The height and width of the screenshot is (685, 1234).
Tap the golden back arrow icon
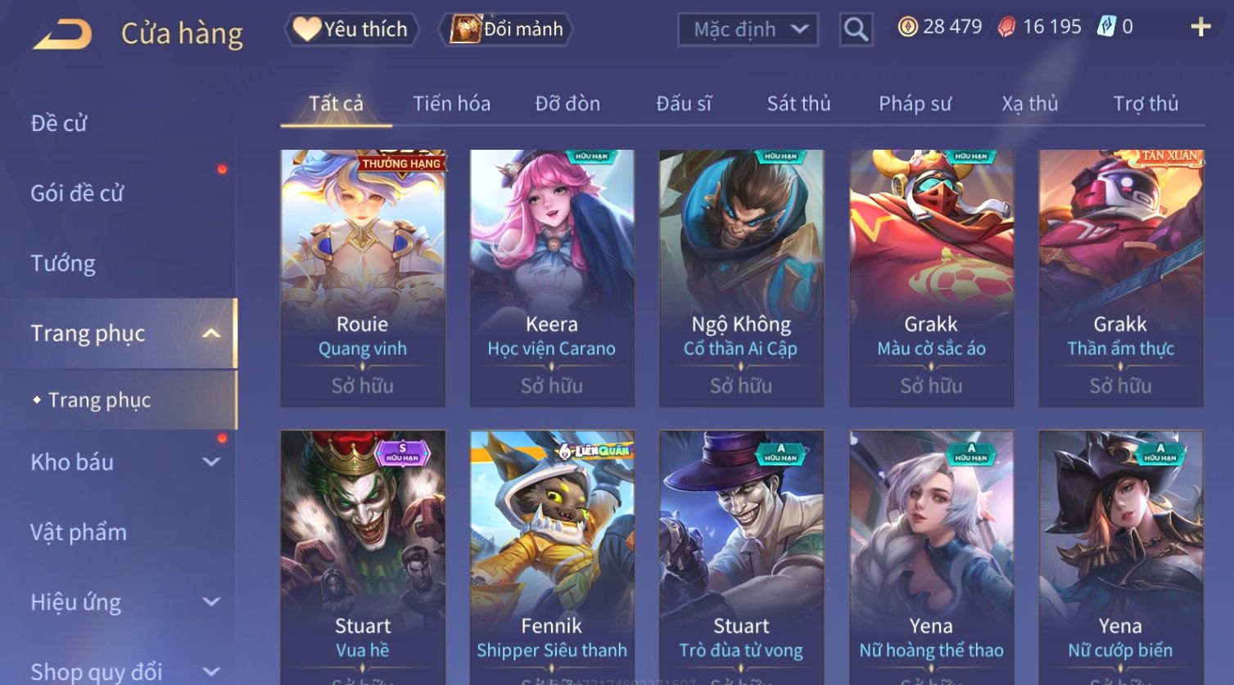click(63, 34)
